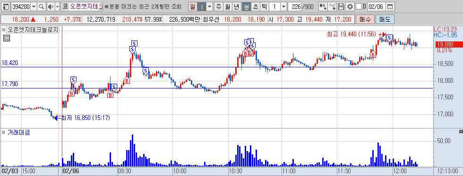Expand the dropdown arrow beside speaker icon

coord(57,7)
